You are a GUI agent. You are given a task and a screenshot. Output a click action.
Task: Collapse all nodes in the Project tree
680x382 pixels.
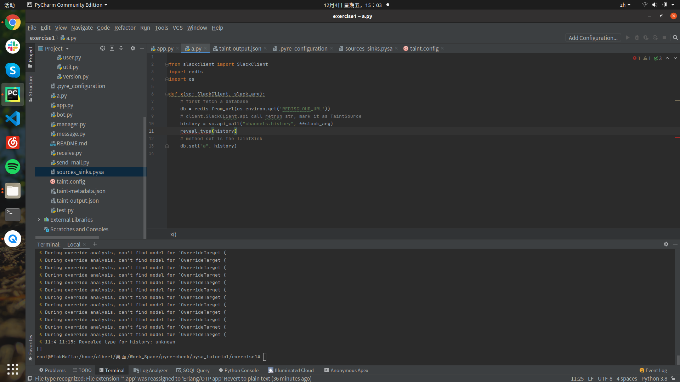pos(121,48)
